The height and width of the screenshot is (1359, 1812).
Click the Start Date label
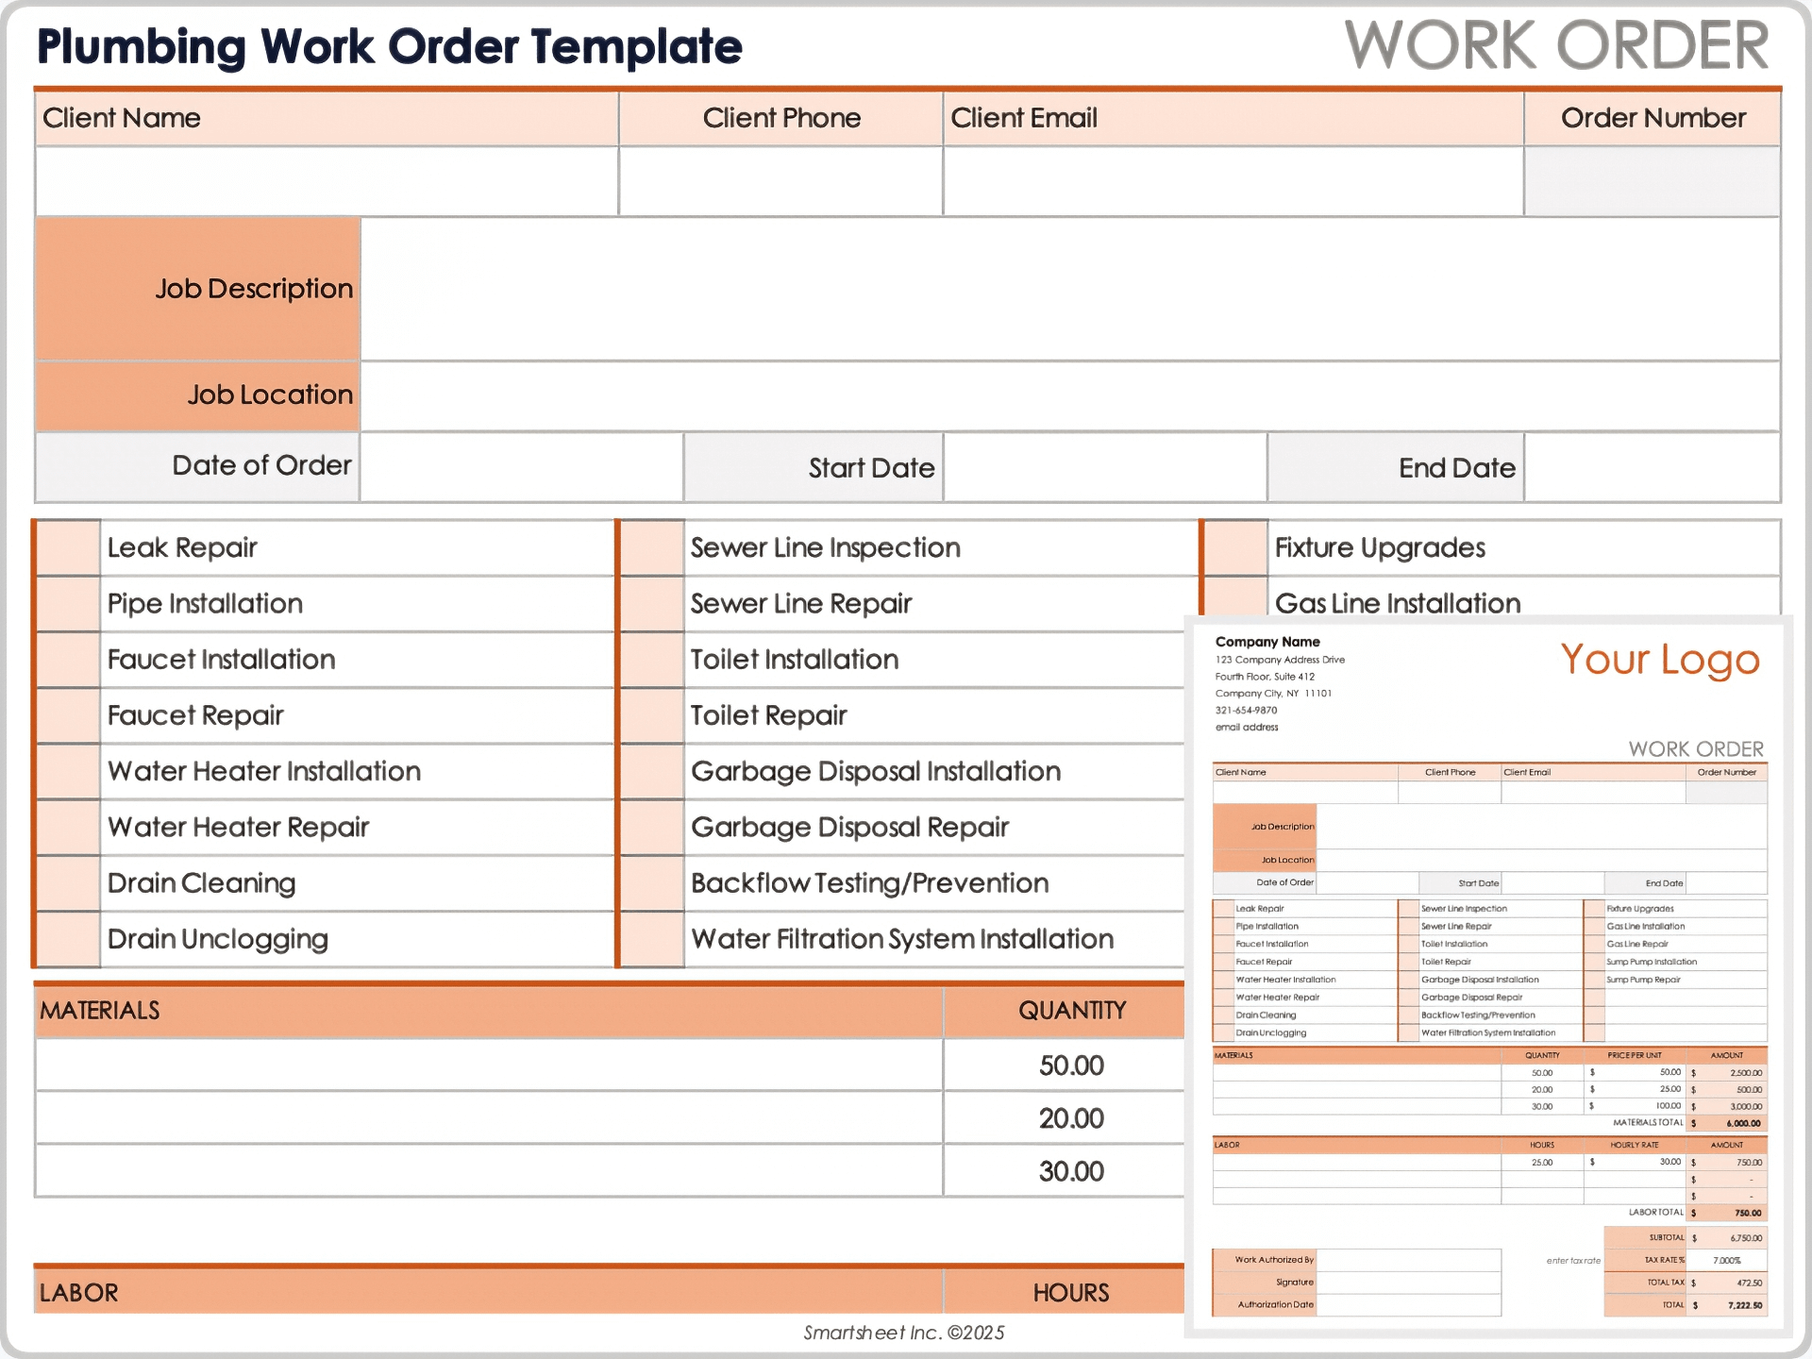[x=814, y=468]
